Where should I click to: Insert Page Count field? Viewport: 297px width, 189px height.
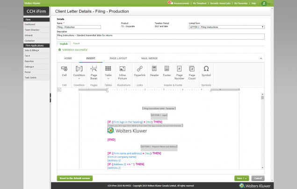click(192, 70)
